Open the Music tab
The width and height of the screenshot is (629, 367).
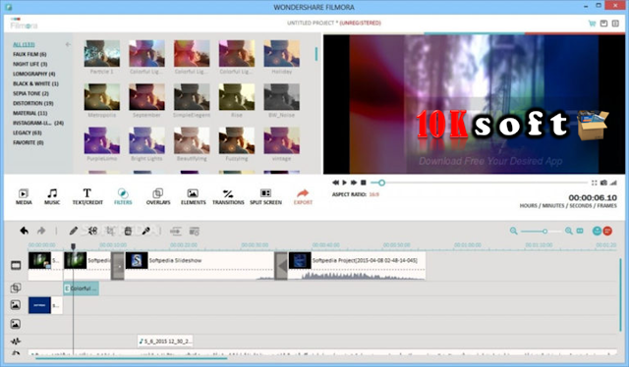tap(52, 196)
